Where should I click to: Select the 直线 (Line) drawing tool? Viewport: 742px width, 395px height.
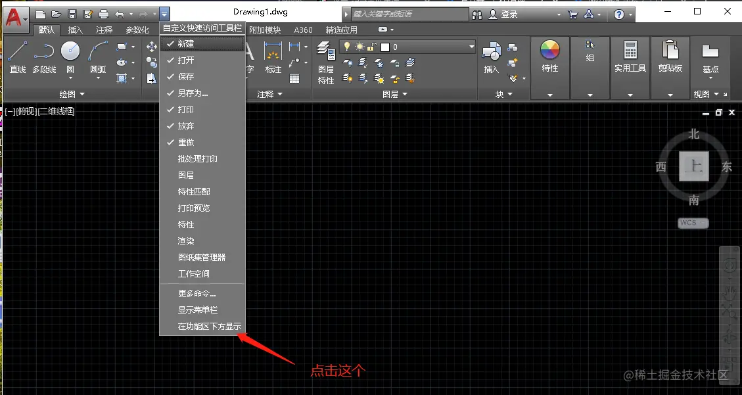(x=18, y=57)
